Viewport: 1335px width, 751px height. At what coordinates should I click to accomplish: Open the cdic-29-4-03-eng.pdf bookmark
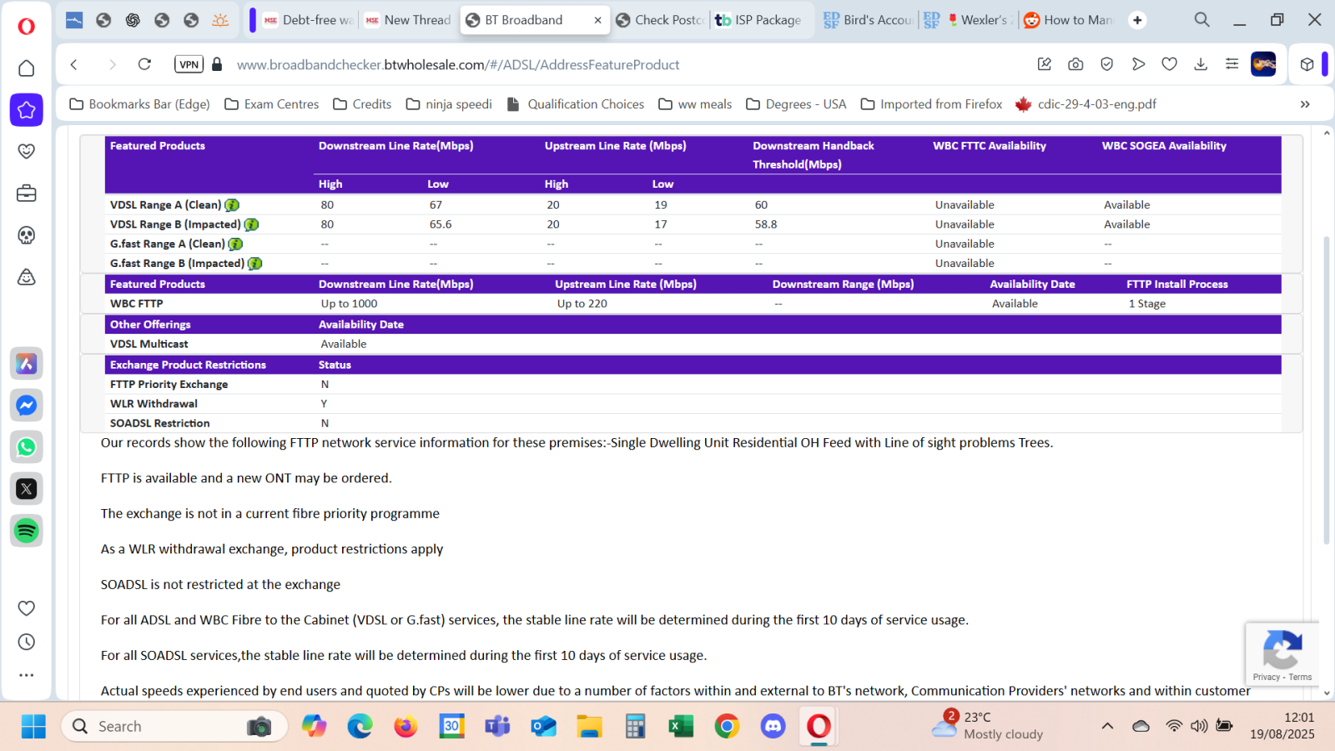(x=1086, y=104)
